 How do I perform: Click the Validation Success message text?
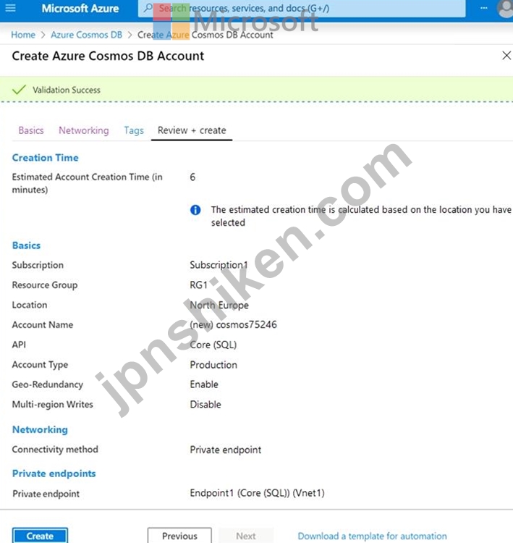point(67,90)
